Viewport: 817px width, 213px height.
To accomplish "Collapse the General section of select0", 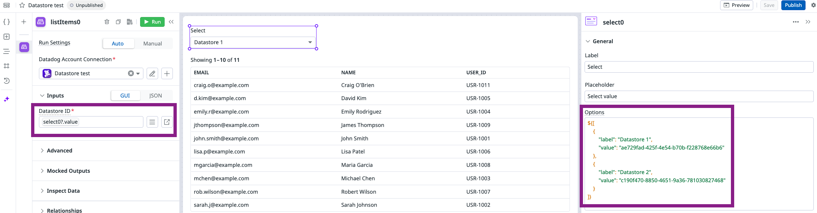I will tap(588, 41).
